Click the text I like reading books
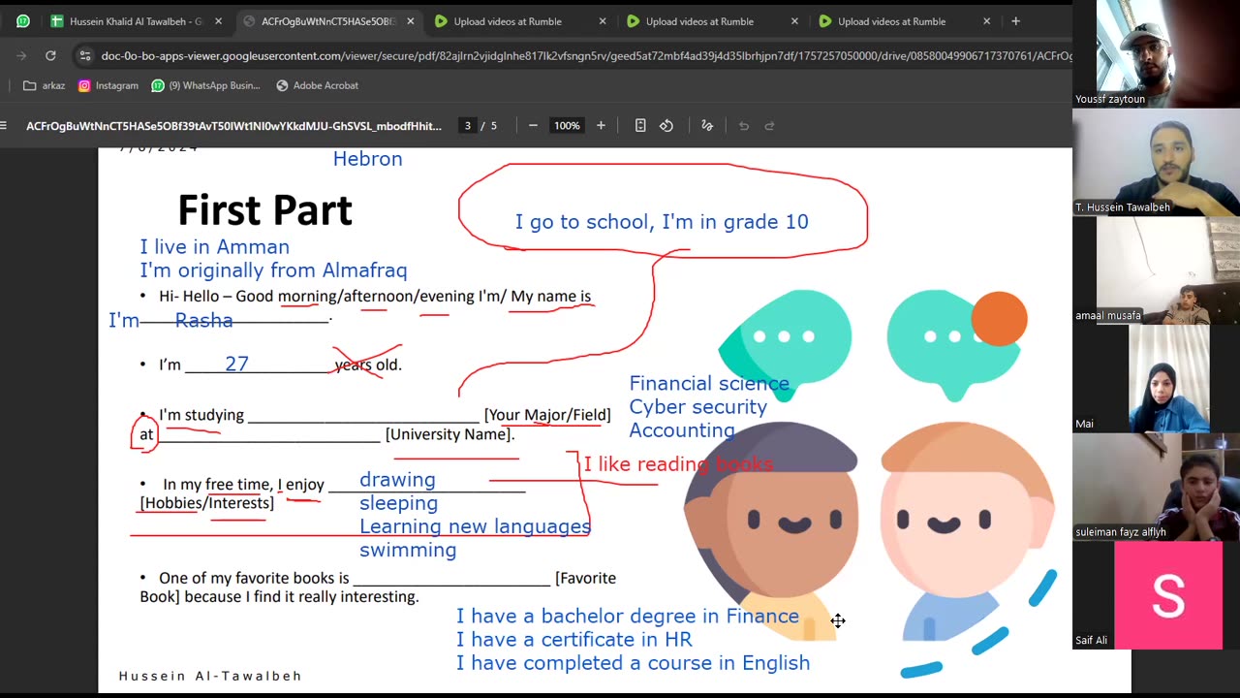The height and width of the screenshot is (698, 1240). (678, 464)
